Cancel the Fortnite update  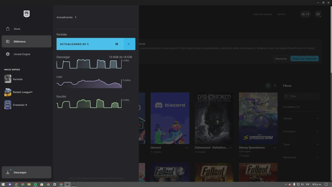(x=129, y=44)
